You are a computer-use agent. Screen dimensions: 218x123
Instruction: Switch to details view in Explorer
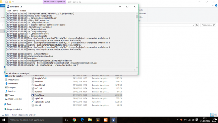(212, 115)
